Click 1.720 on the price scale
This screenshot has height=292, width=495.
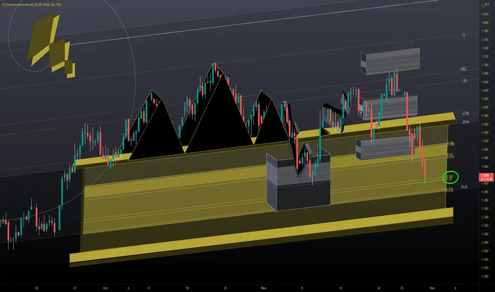(484, 56)
